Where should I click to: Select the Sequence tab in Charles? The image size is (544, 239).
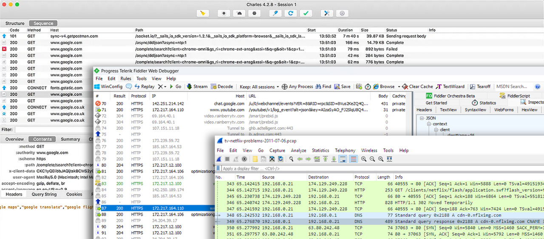[x=43, y=23]
